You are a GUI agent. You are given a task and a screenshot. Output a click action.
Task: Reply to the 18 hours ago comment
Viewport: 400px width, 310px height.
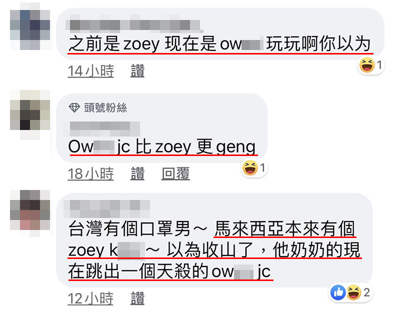point(175,173)
